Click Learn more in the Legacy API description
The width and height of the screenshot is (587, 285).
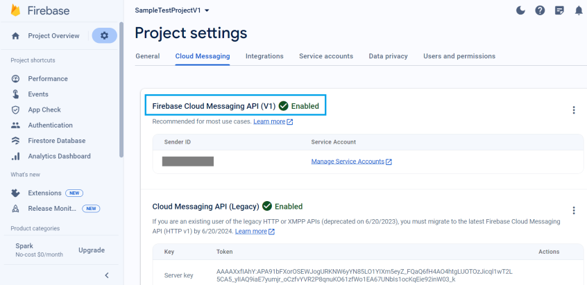click(x=250, y=231)
